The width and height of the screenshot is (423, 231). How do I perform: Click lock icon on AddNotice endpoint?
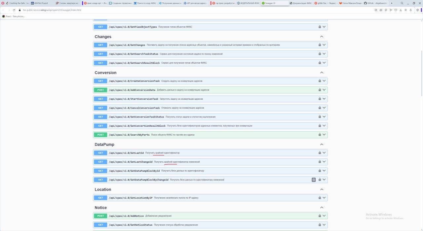(320, 216)
